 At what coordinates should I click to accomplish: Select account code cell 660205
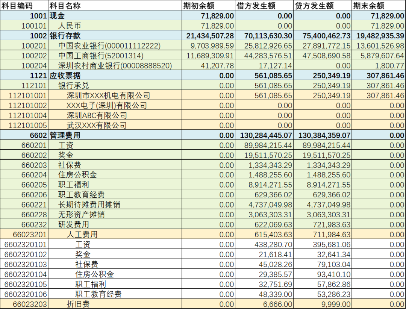point(24,185)
